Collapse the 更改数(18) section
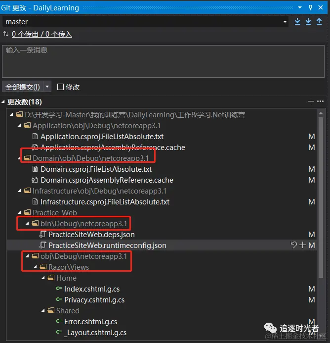The image size is (330, 343). click(3, 102)
